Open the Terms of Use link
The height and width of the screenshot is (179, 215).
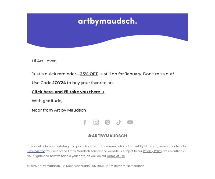click(x=116, y=156)
